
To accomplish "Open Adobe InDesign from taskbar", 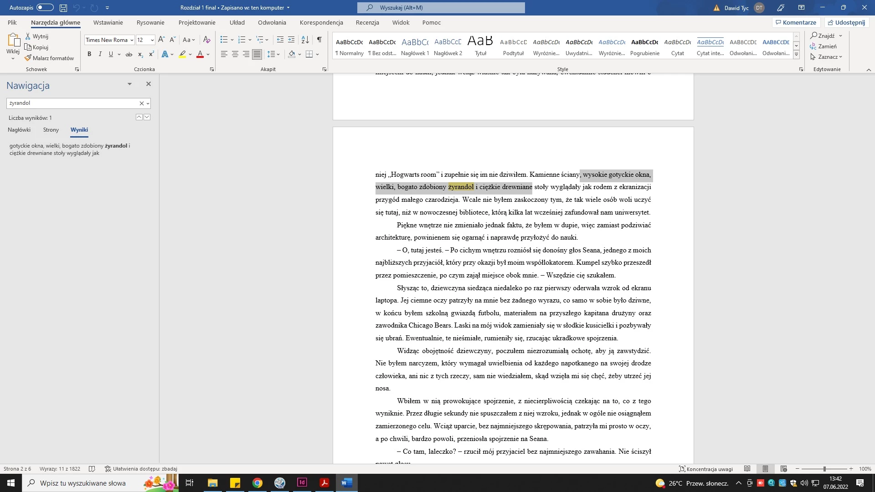I will point(302,483).
